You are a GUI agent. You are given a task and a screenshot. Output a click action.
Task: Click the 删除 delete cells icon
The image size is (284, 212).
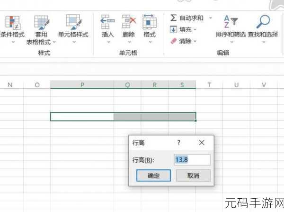pos(129,22)
